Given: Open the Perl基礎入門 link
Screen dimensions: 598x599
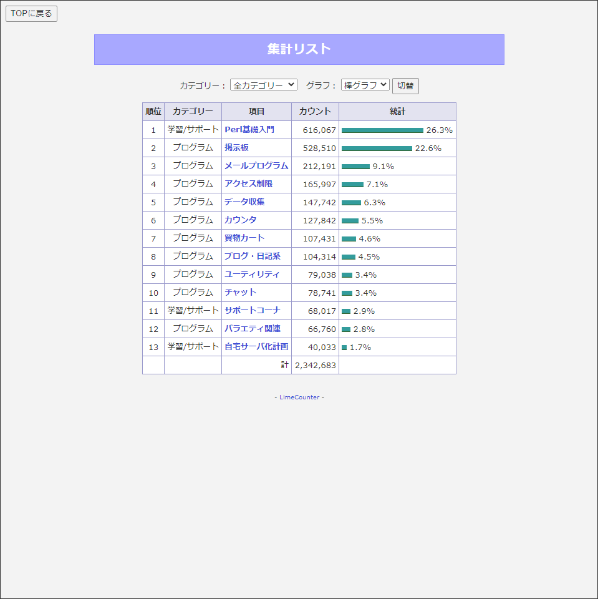Looking at the screenshot, I should (x=249, y=130).
